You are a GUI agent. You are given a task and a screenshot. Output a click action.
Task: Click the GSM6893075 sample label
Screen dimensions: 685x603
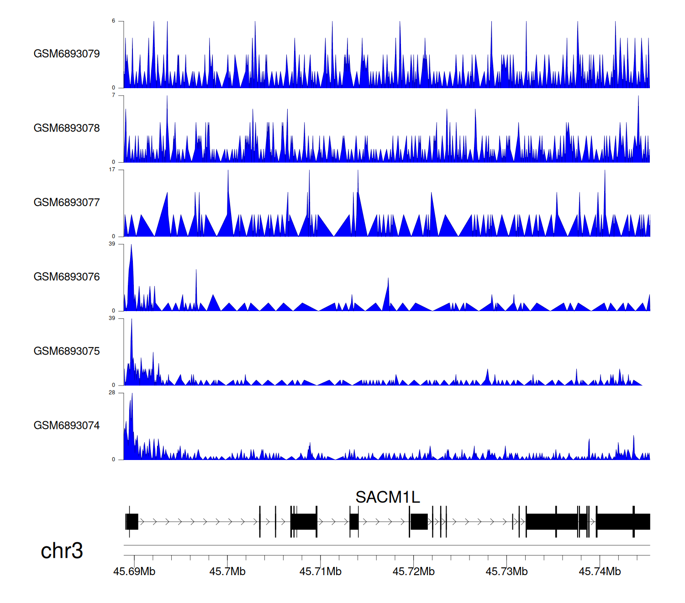point(67,351)
